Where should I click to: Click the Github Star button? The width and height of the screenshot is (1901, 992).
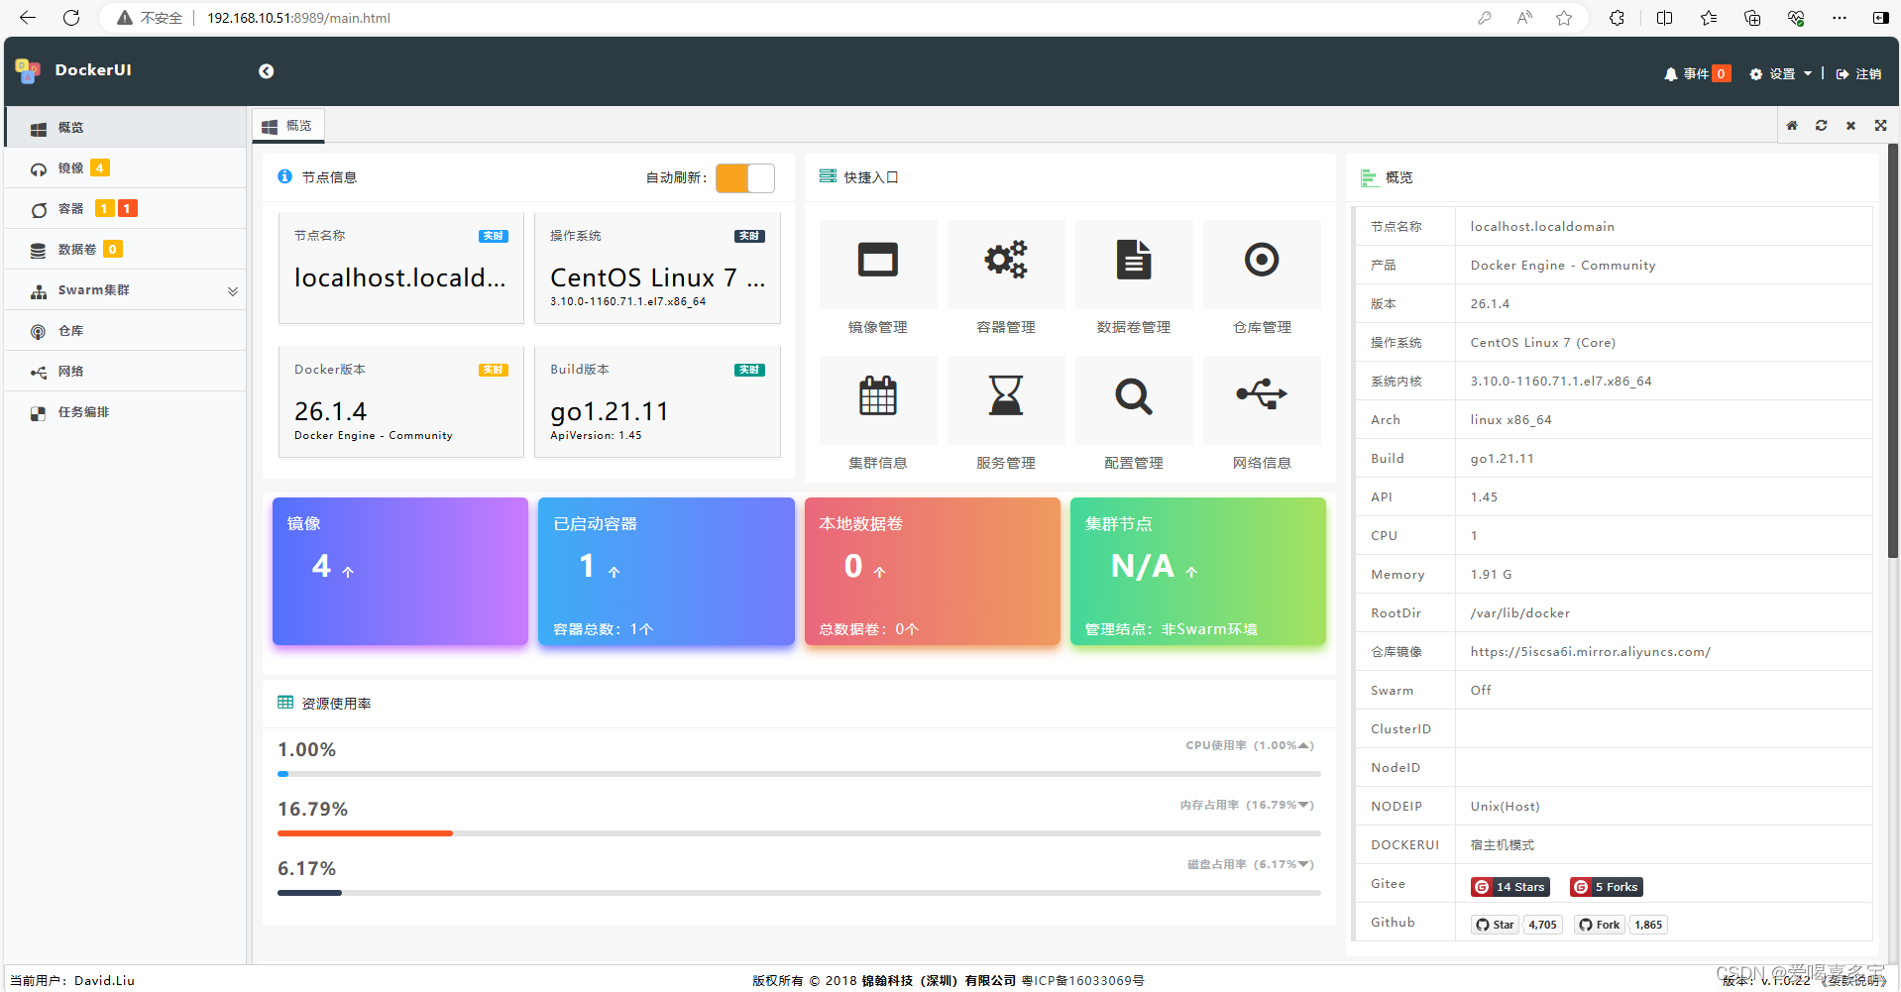(x=1495, y=925)
